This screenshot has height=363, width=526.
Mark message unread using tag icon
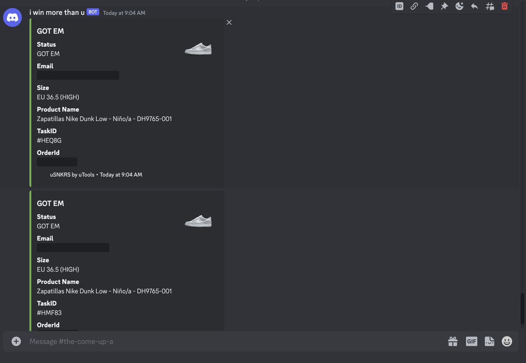click(430, 6)
